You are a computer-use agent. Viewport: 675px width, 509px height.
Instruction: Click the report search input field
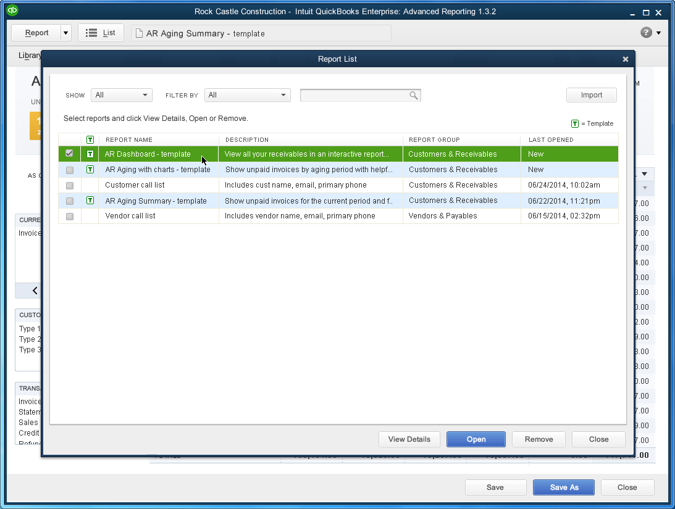point(360,95)
